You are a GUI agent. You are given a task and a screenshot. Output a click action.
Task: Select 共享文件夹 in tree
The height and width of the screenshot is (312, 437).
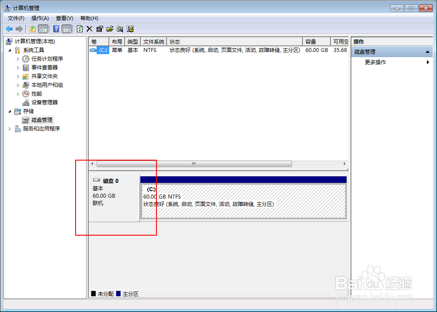(x=45, y=76)
